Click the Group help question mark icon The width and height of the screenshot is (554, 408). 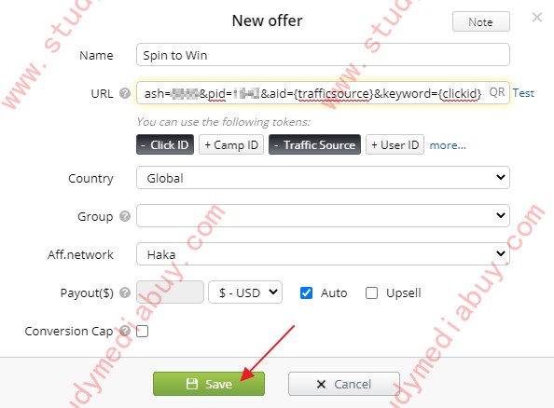click(125, 216)
